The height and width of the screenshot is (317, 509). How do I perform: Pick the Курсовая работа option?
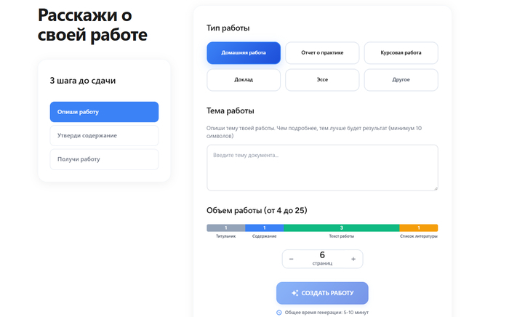tap(401, 53)
